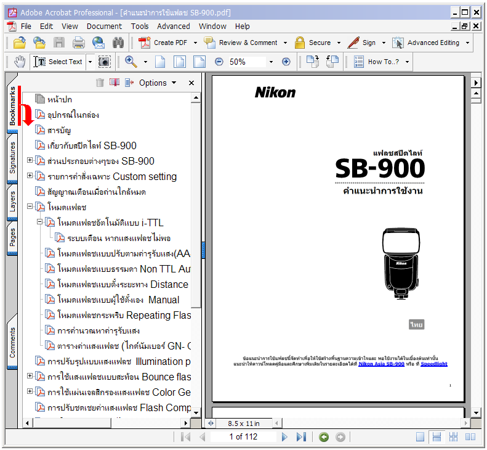Expand current bookmark icon in panel
Screen dimensions: 487x450
click(129, 83)
